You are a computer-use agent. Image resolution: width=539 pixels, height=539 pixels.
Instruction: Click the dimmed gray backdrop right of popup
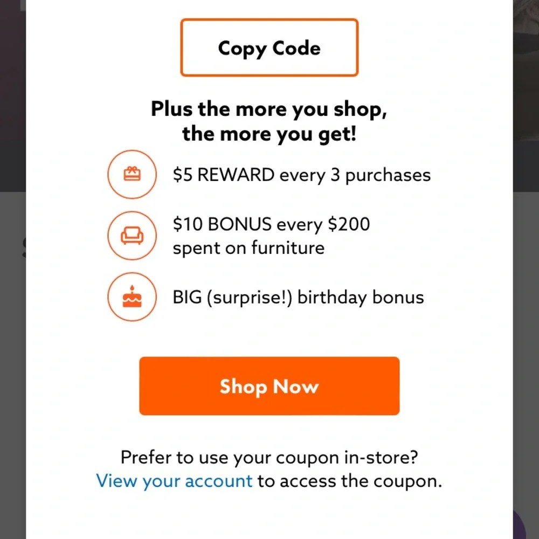click(x=526, y=350)
